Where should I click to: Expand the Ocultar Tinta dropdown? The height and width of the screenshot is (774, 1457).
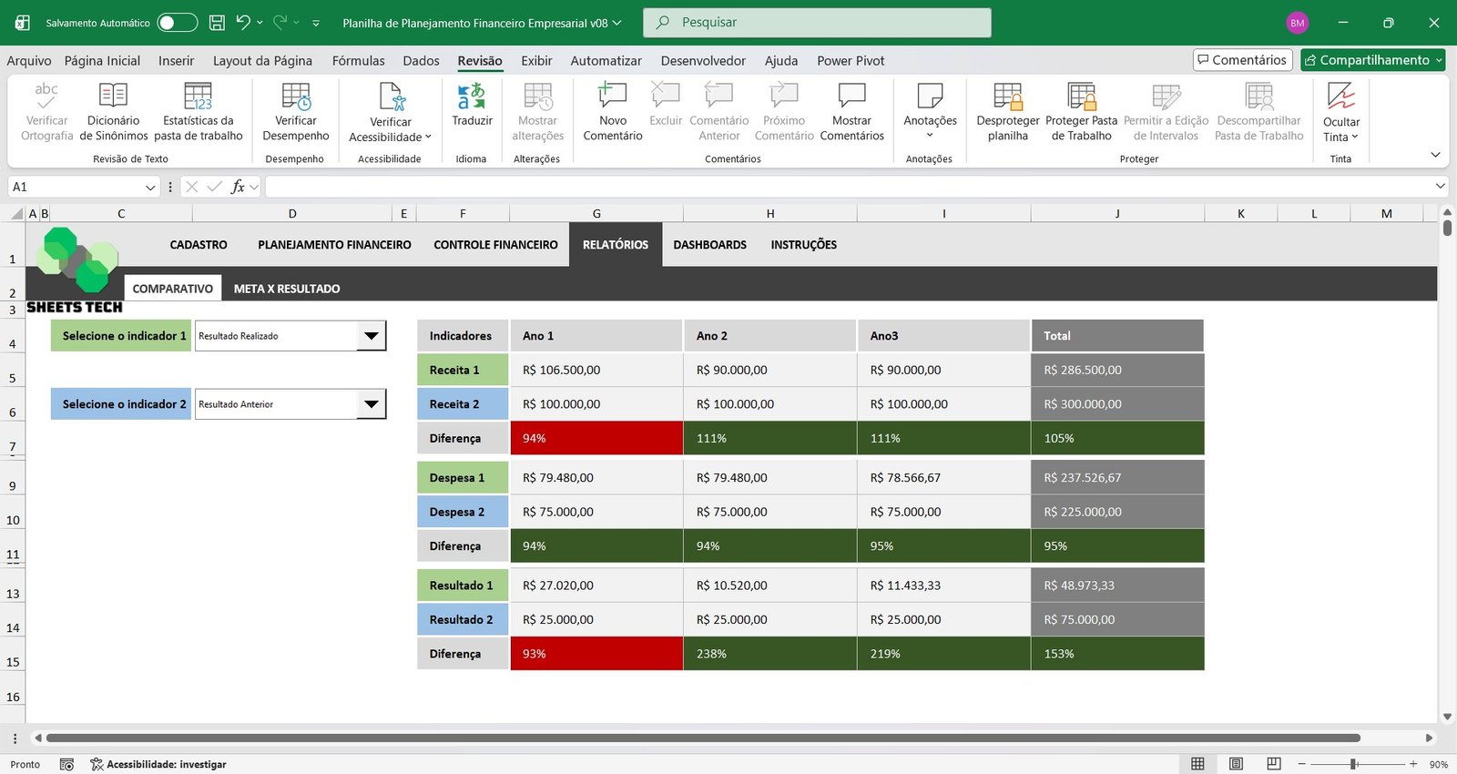(x=1340, y=137)
